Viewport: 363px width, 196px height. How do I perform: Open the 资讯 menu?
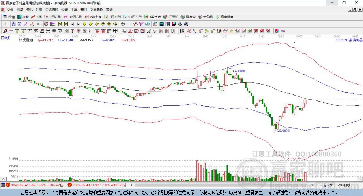point(29,10)
